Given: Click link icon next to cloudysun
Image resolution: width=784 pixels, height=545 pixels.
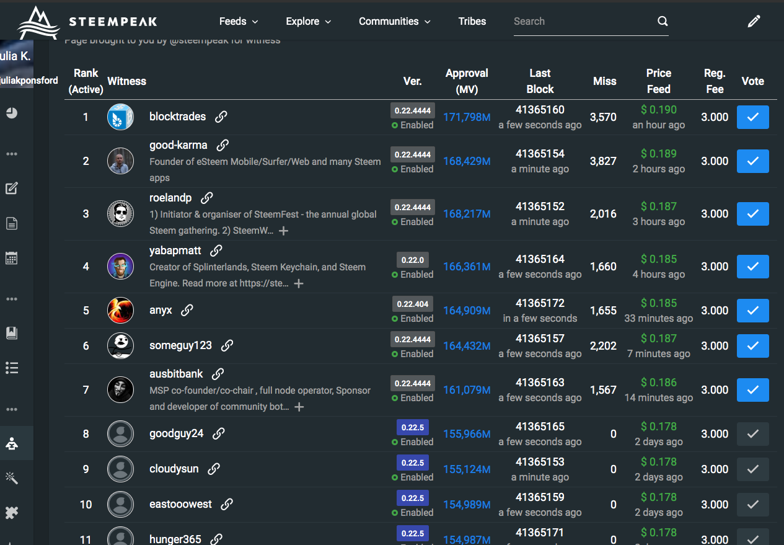Looking at the screenshot, I should click(214, 469).
